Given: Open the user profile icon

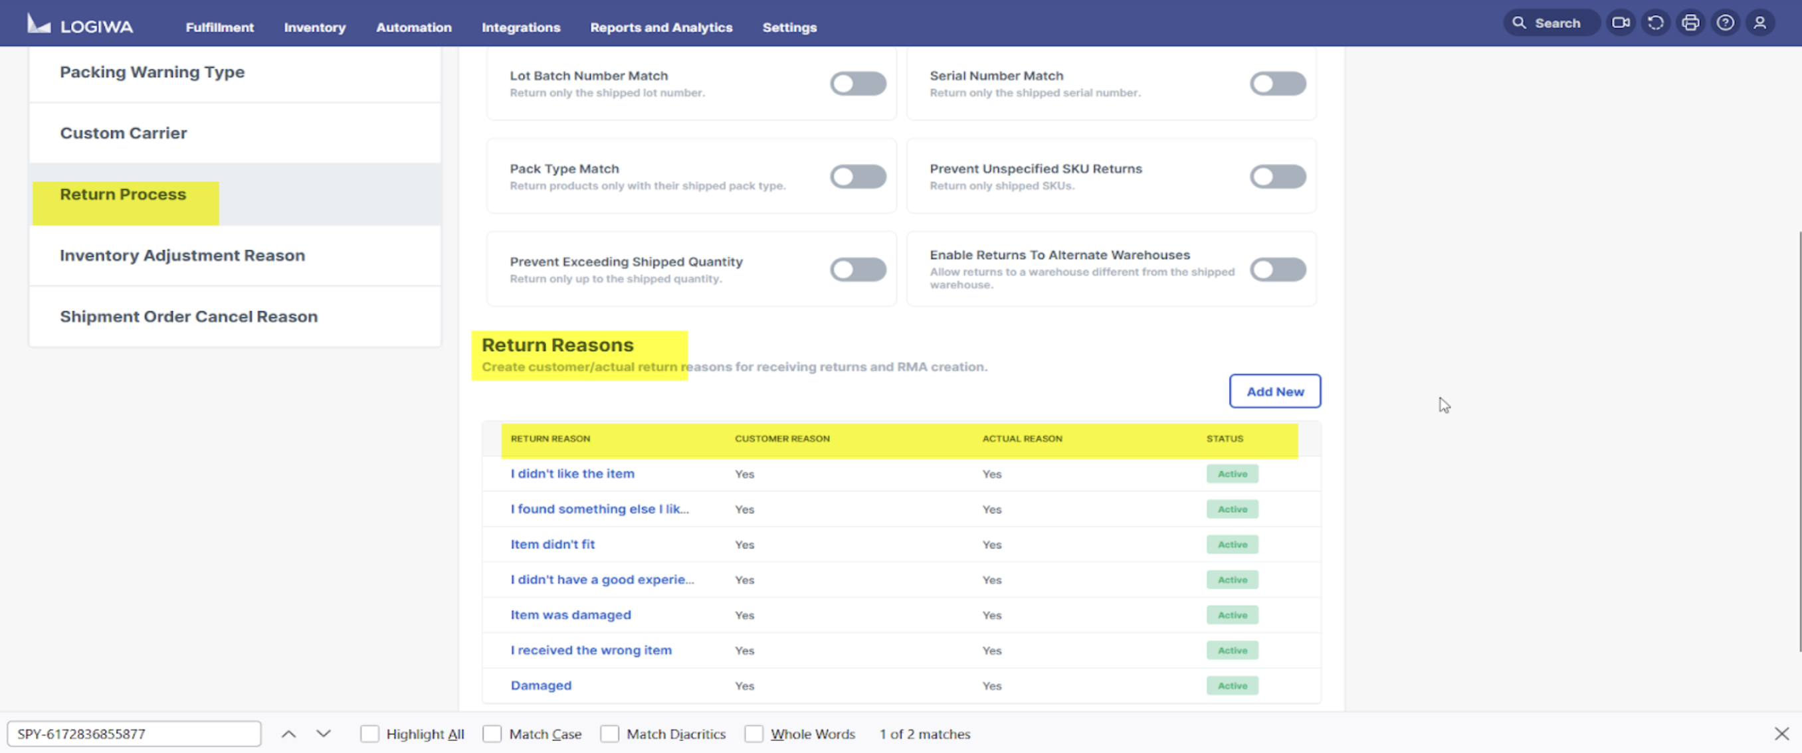Looking at the screenshot, I should (x=1760, y=23).
